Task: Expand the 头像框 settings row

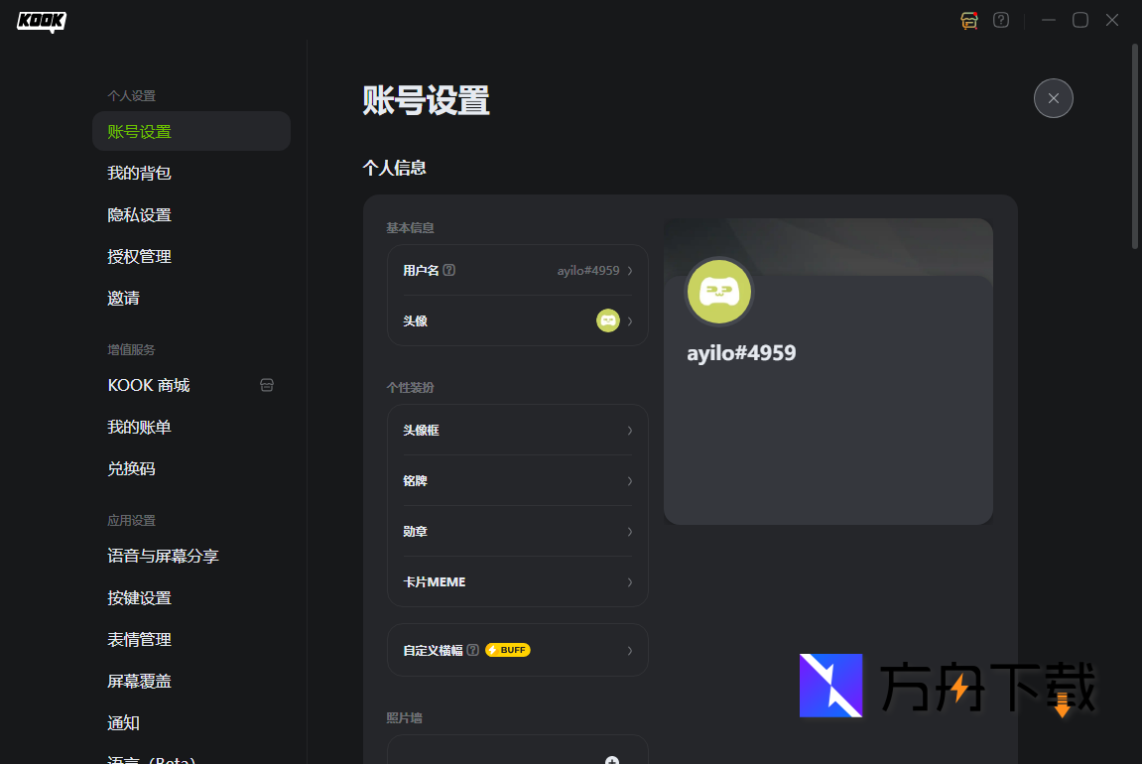Action: point(517,430)
